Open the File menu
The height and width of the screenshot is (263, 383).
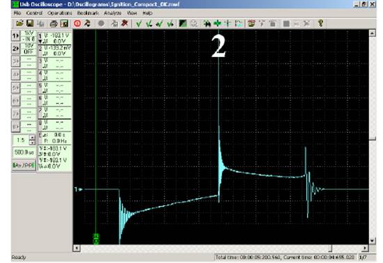point(17,13)
